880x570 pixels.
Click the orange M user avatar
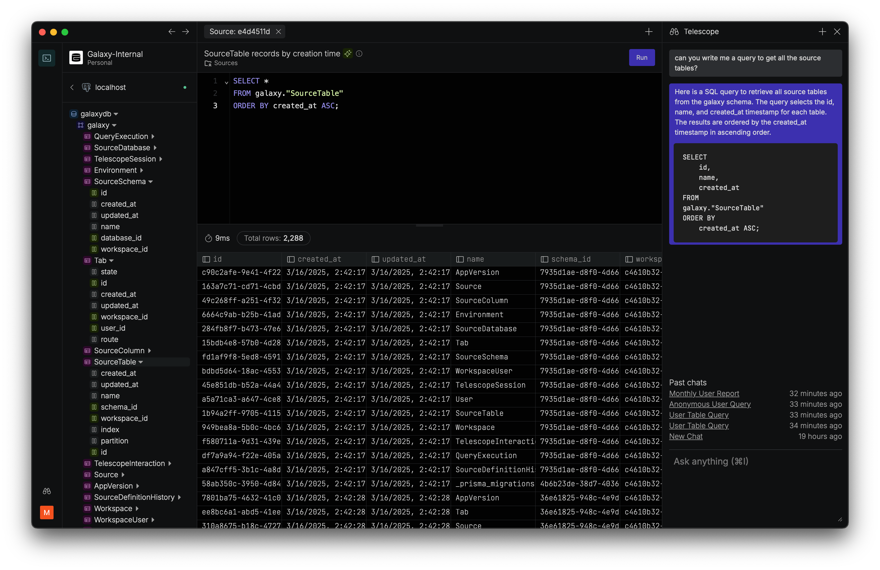[47, 512]
